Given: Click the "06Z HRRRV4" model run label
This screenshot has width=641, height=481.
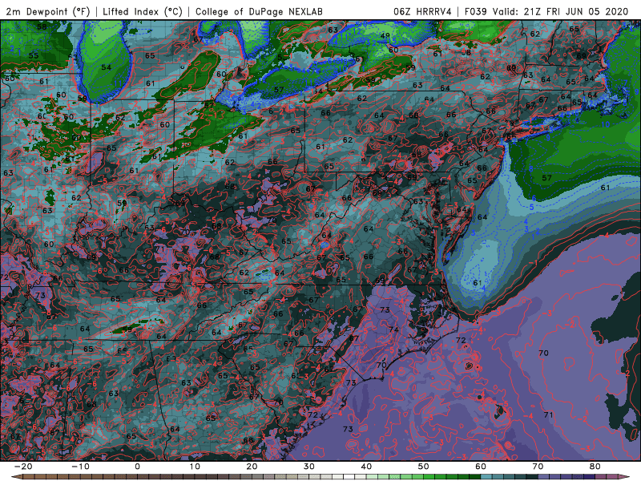Looking at the screenshot, I should [422, 11].
